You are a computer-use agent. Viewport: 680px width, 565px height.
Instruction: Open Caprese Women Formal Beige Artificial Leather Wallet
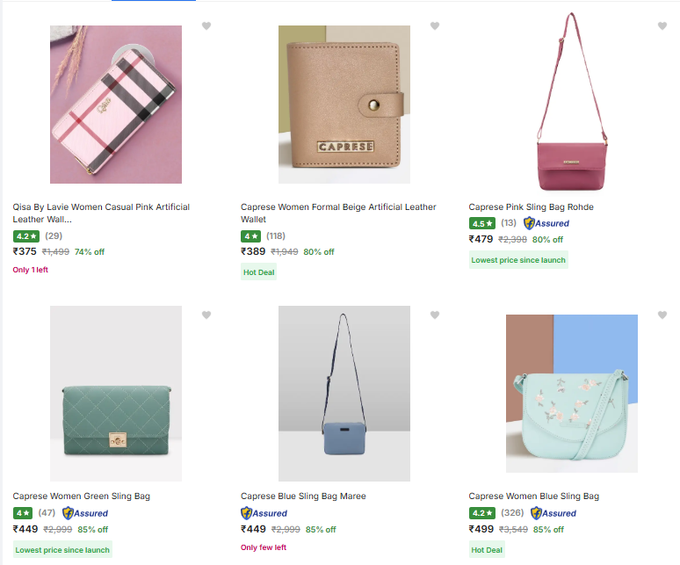click(338, 213)
